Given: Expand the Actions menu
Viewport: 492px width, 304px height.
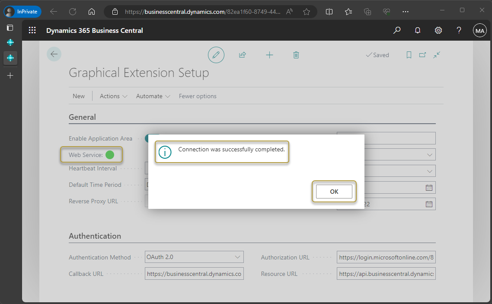Looking at the screenshot, I should coord(113,96).
